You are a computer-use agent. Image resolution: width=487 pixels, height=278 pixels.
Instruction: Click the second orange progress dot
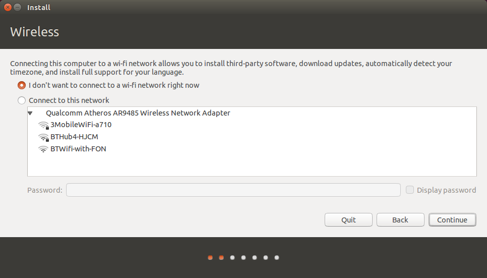(x=221, y=258)
